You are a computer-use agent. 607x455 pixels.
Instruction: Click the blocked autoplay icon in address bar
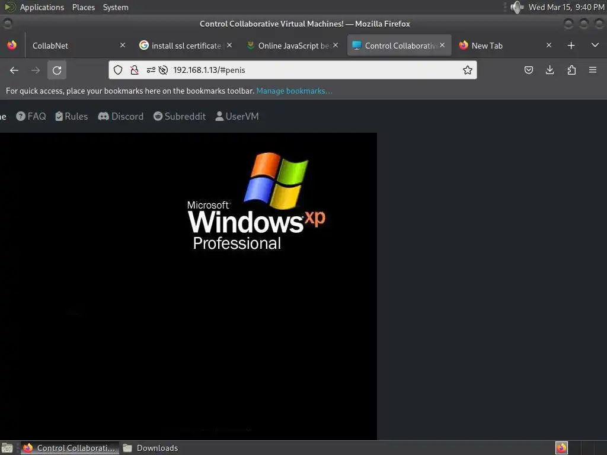click(164, 70)
